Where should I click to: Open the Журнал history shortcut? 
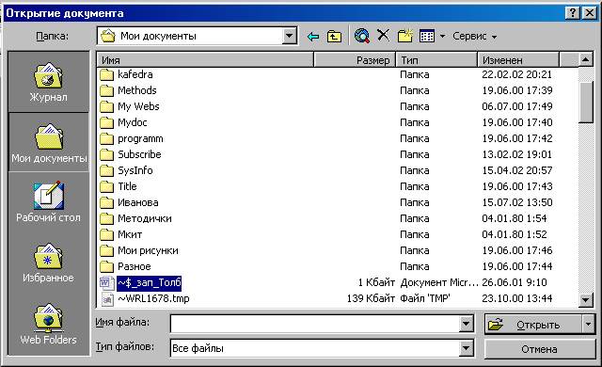point(48,81)
